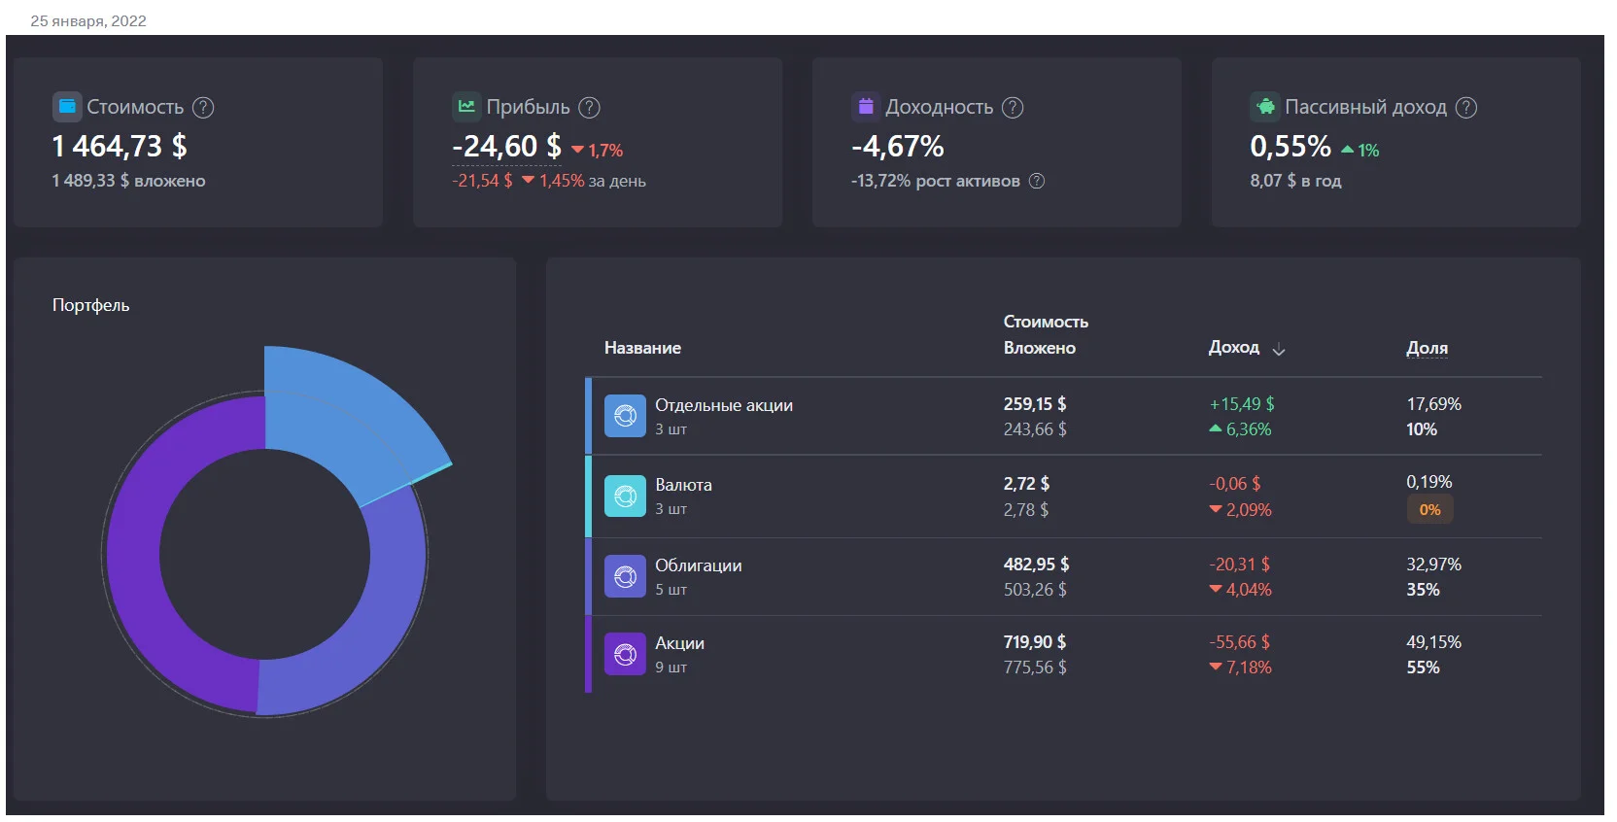Click the Валюта category icon
The height and width of the screenshot is (822, 1617).
pyautogui.click(x=625, y=497)
